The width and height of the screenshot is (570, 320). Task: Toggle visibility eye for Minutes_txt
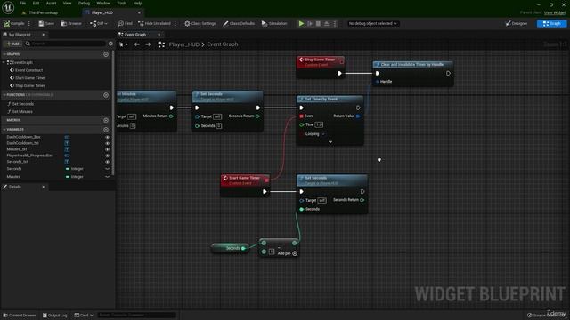point(107,149)
